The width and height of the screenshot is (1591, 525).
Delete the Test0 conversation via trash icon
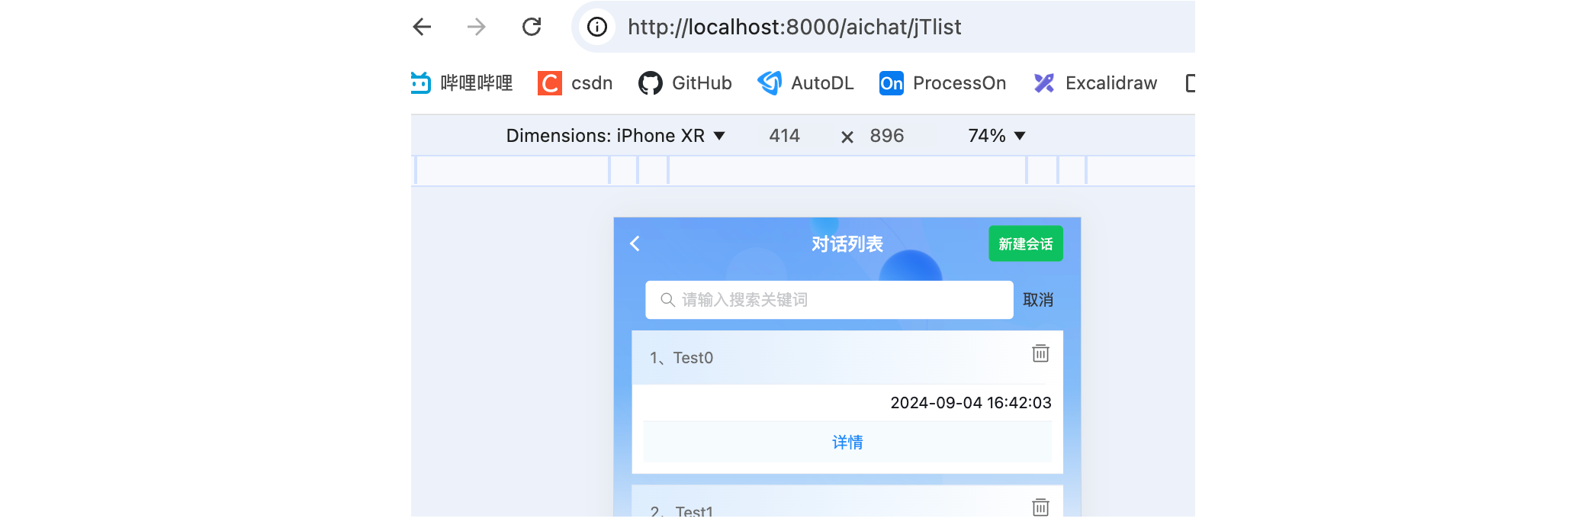[1040, 353]
